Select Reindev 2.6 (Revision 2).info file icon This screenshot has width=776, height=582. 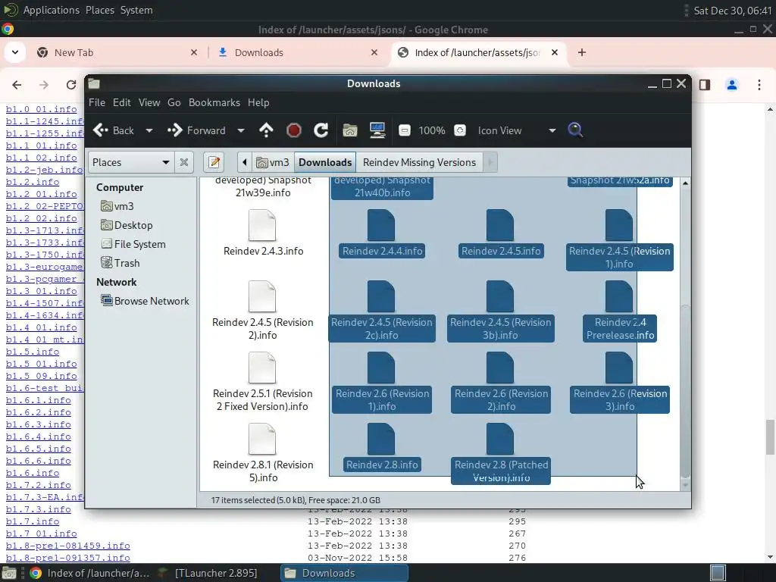pos(500,368)
